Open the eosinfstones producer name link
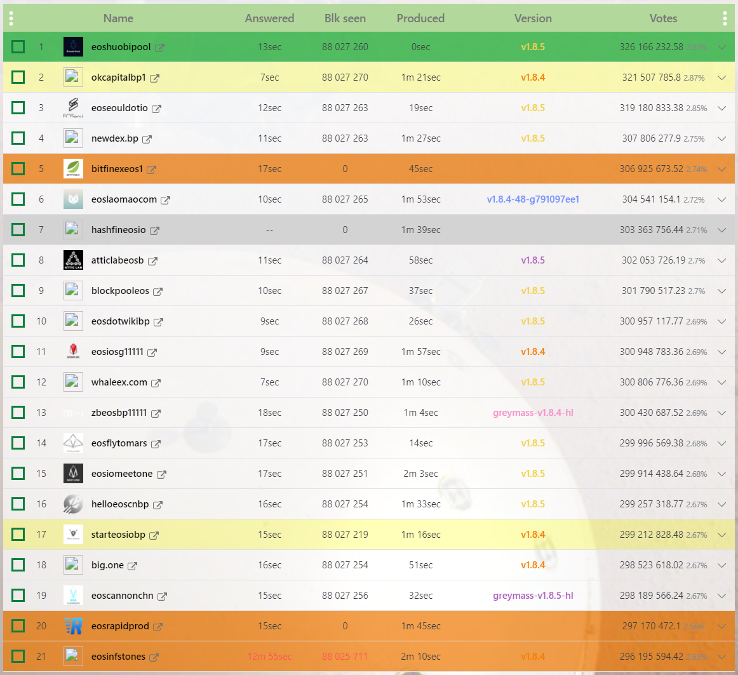The width and height of the screenshot is (738, 675). (x=118, y=656)
